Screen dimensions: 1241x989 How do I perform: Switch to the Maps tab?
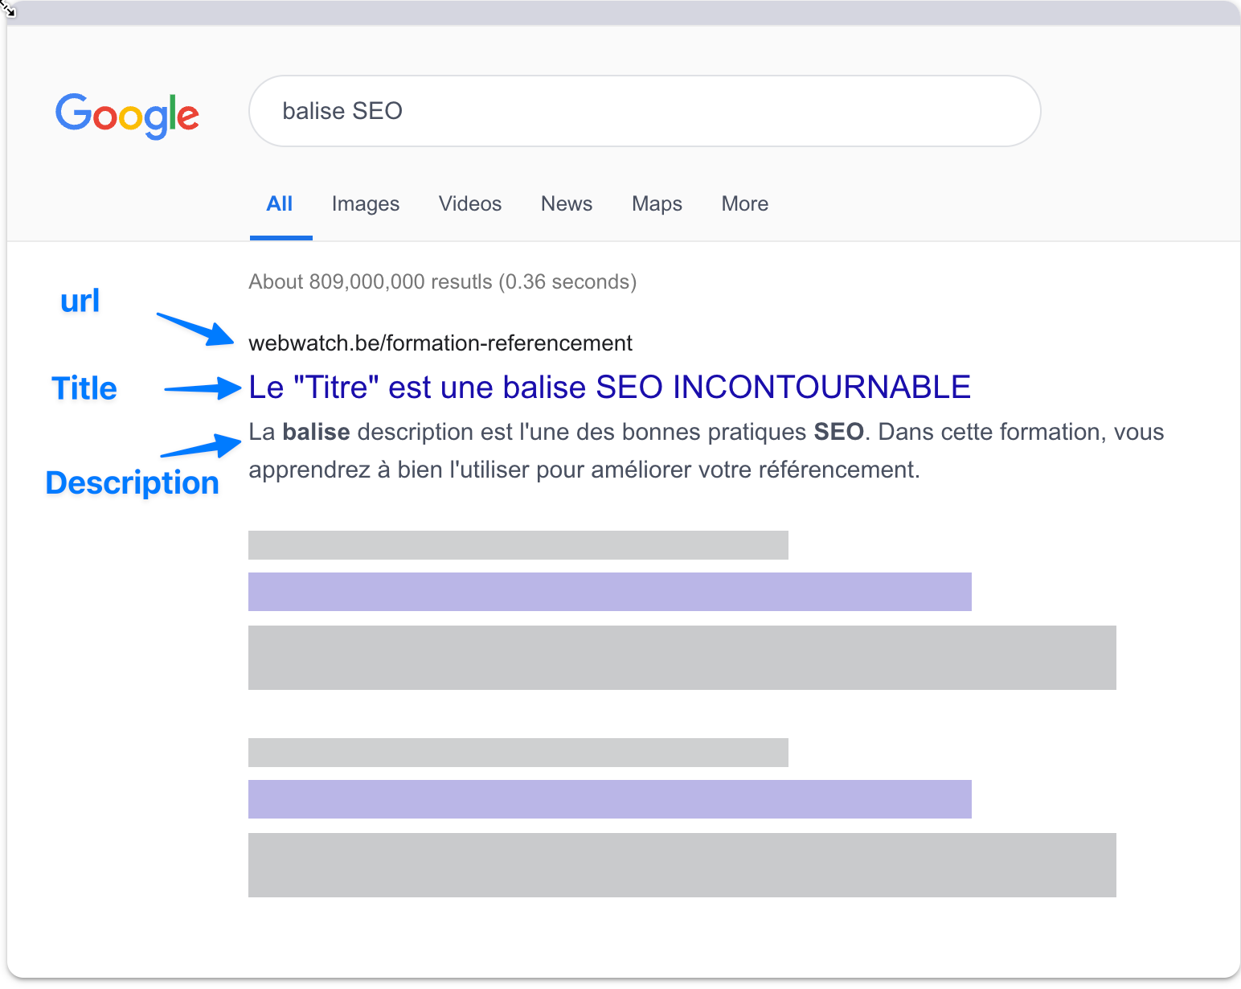pyautogui.click(x=656, y=203)
